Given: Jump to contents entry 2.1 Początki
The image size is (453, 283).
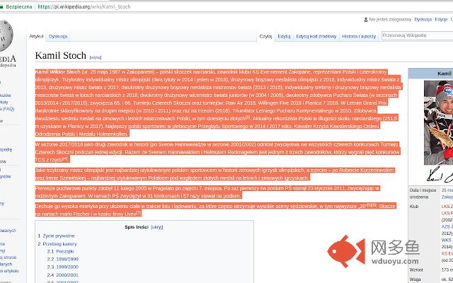Looking at the screenshot, I should [x=60, y=252].
